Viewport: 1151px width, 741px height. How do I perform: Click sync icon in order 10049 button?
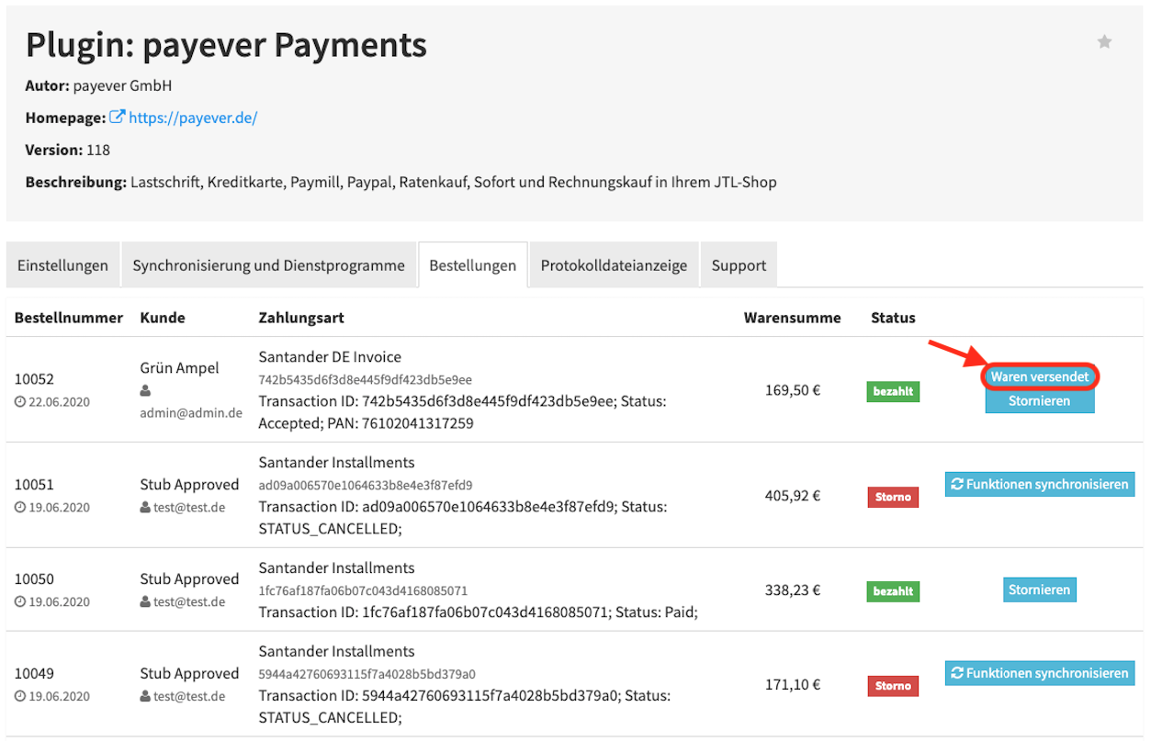click(958, 673)
